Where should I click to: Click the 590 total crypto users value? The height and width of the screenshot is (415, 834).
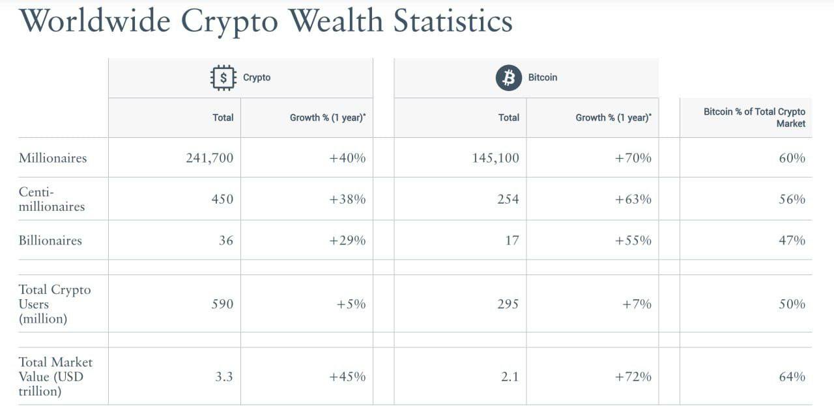click(222, 304)
